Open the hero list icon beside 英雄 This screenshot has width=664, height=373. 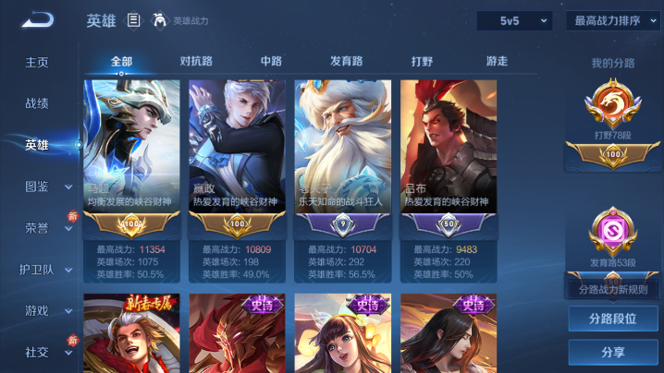click(133, 20)
